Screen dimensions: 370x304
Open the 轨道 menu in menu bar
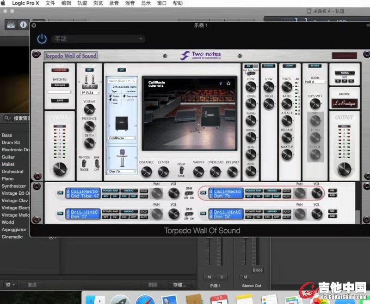[82, 3]
